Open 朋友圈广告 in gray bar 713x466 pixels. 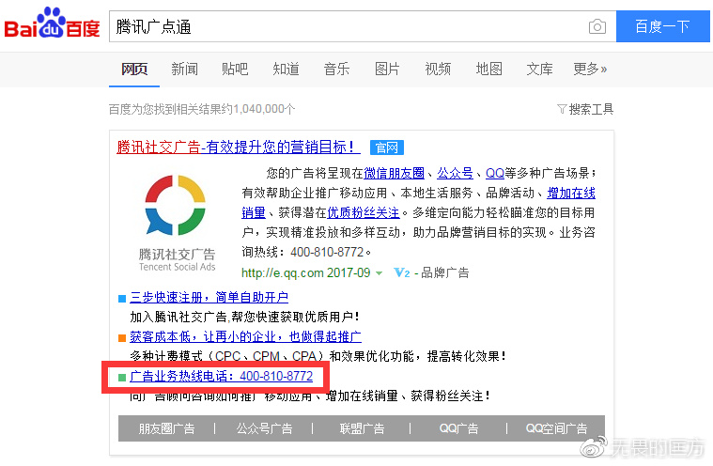point(166,428)
